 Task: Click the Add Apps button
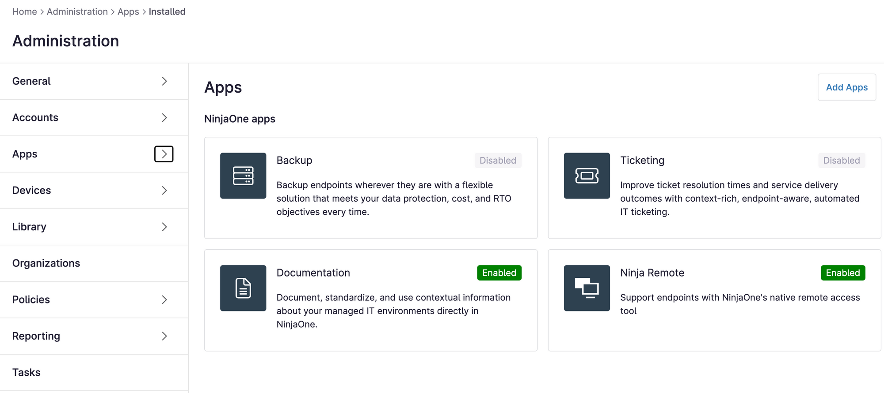tap(847, 87)
